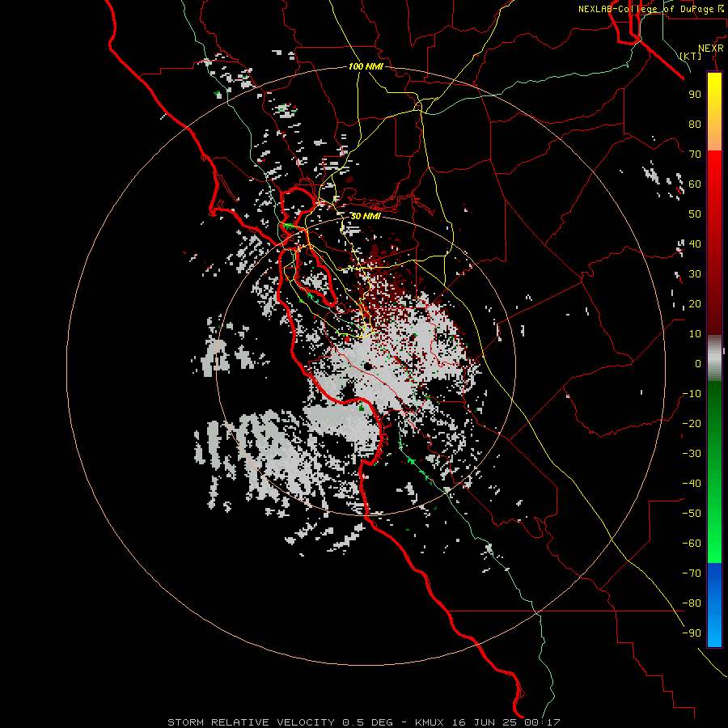
Task: Click the positive 70 scale value
Action: coord(695,154)
